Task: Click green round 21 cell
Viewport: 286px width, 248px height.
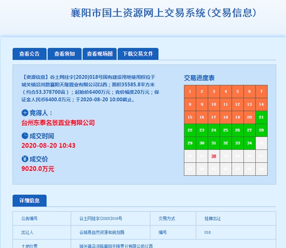Action: tap(262, 117)
